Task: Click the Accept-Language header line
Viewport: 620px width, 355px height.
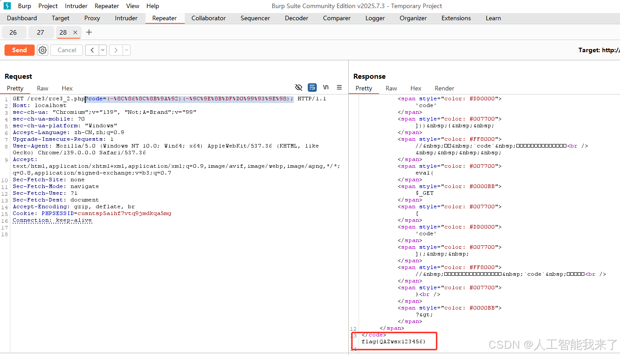Action: pyautogui.click(x=68, y=132)
